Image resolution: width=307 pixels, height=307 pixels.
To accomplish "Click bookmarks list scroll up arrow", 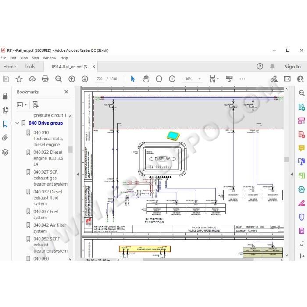I will click(71, 116).
